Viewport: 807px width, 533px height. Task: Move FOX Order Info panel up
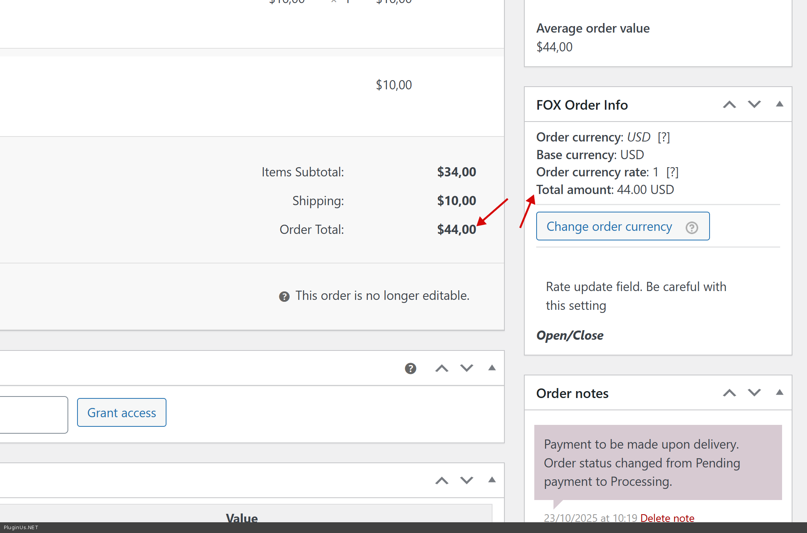coord(729,105)
